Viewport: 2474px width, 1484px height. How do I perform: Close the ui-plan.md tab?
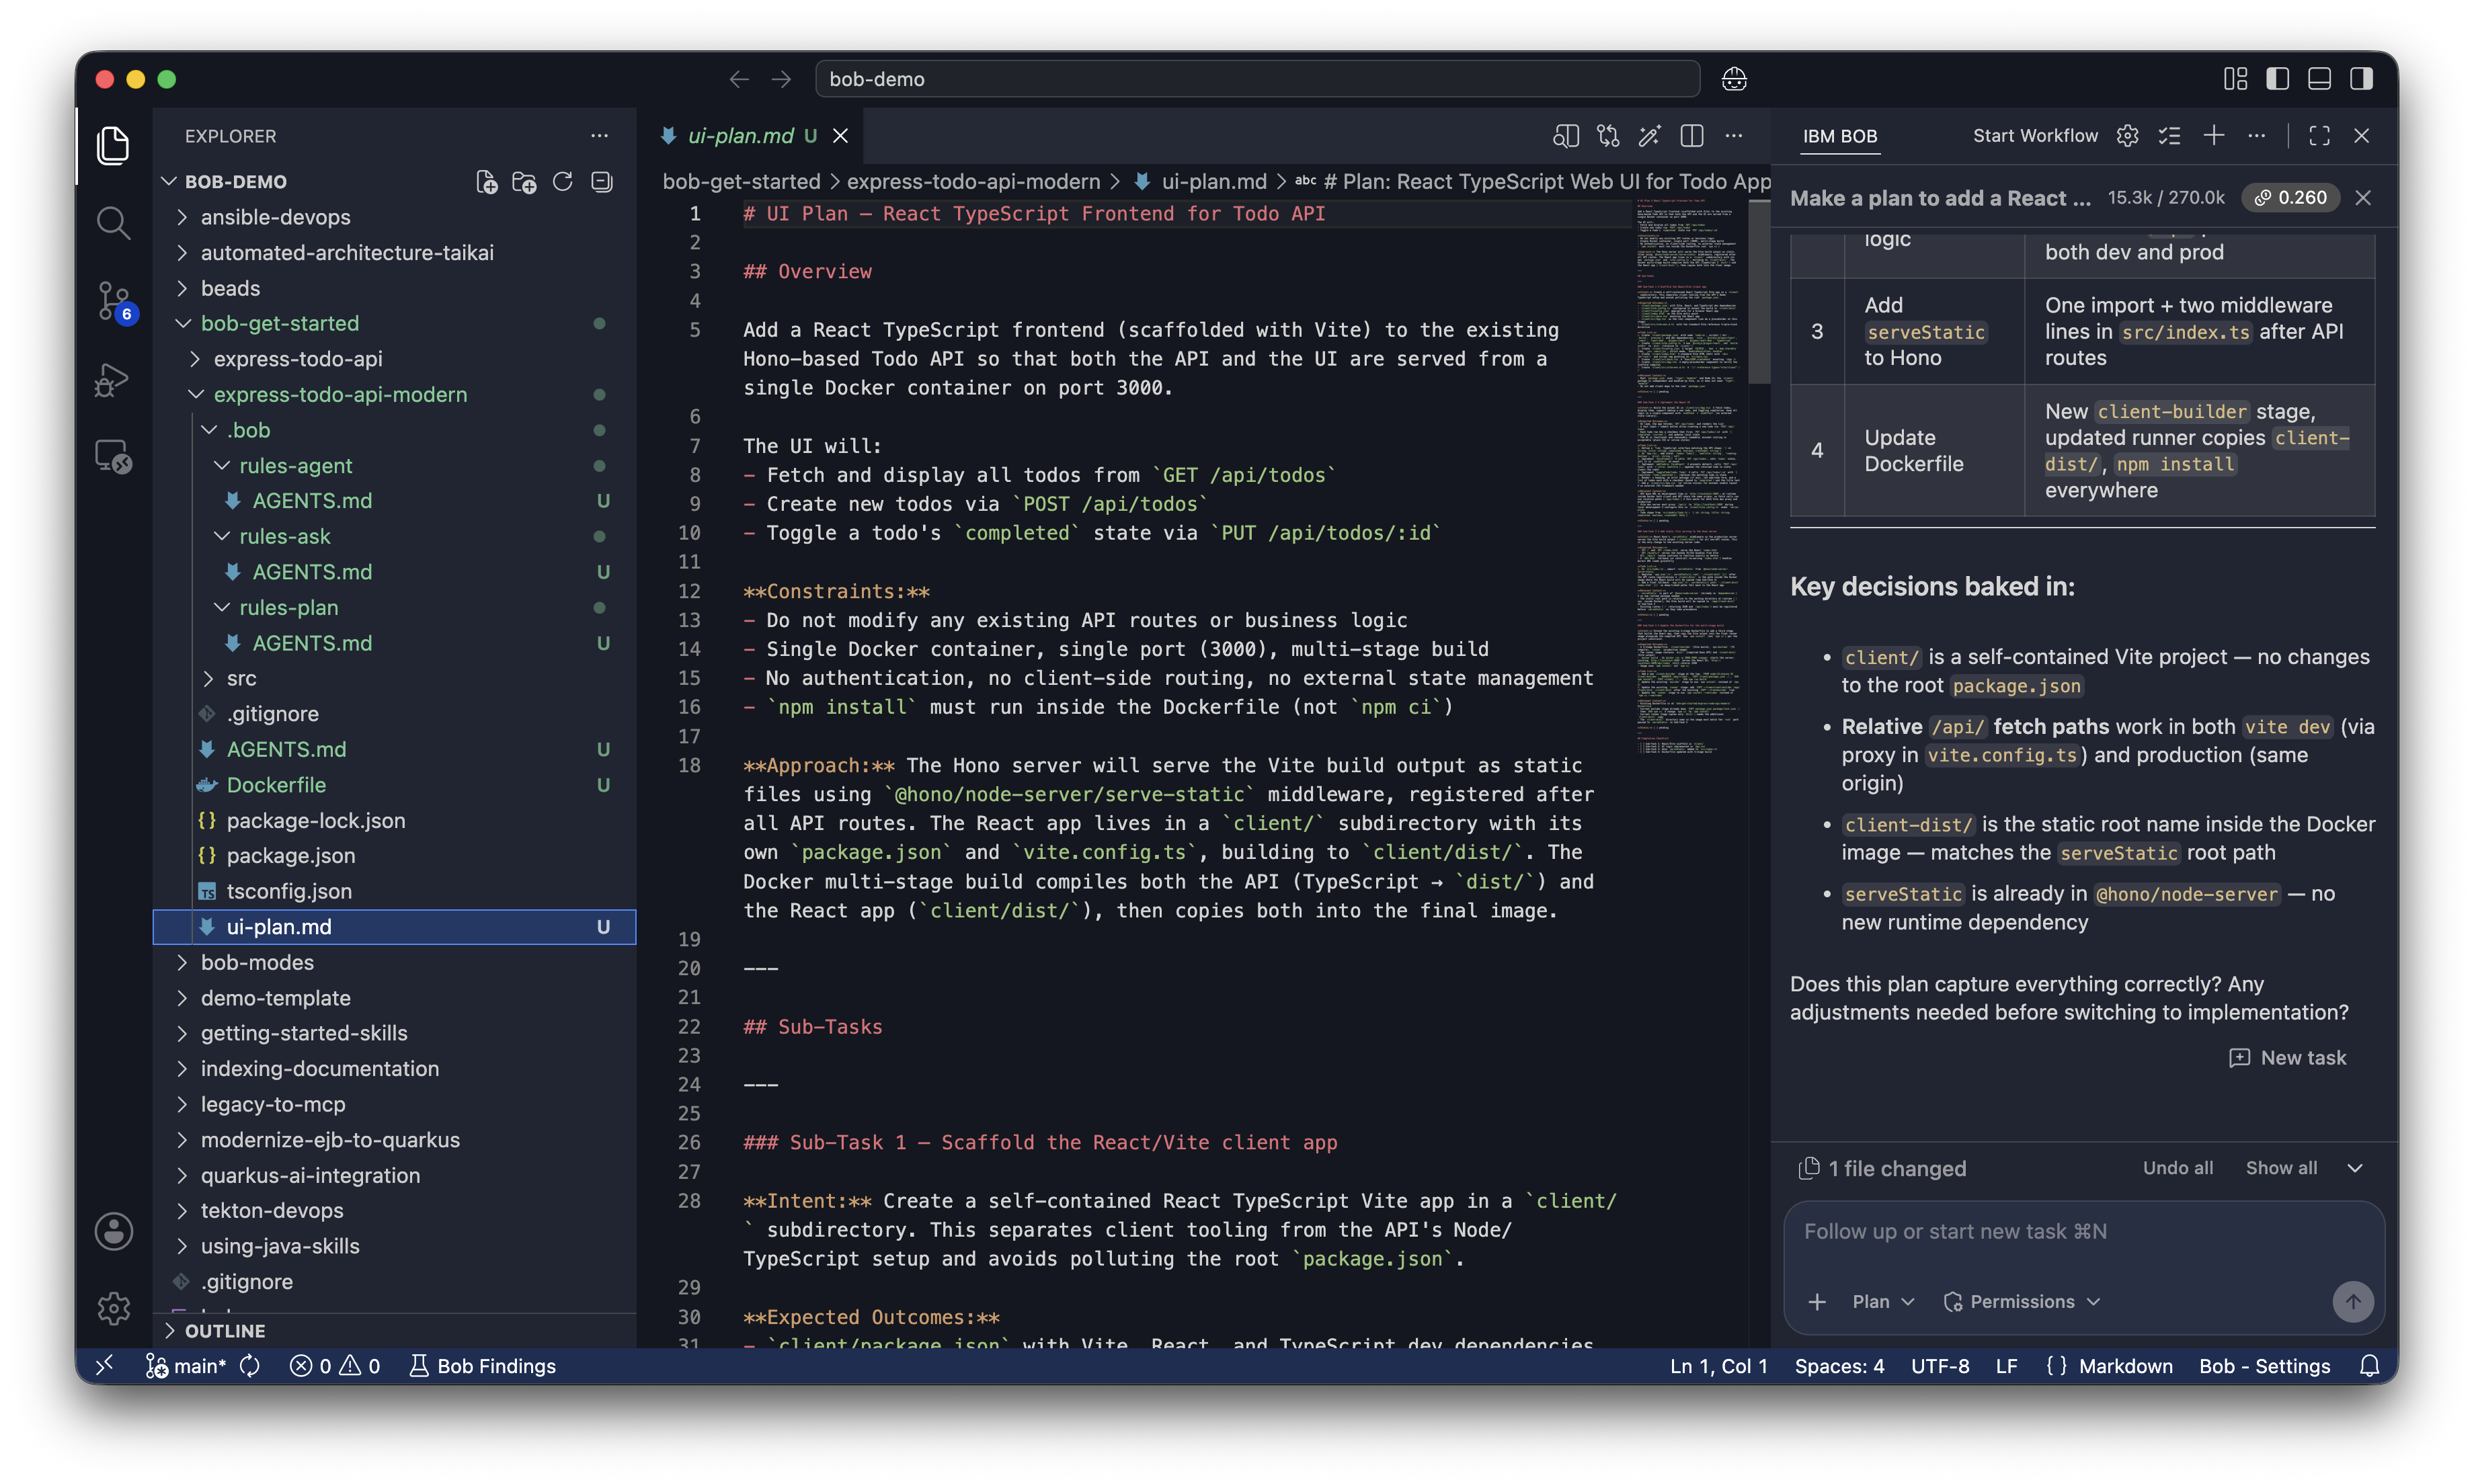pos(841,136)
